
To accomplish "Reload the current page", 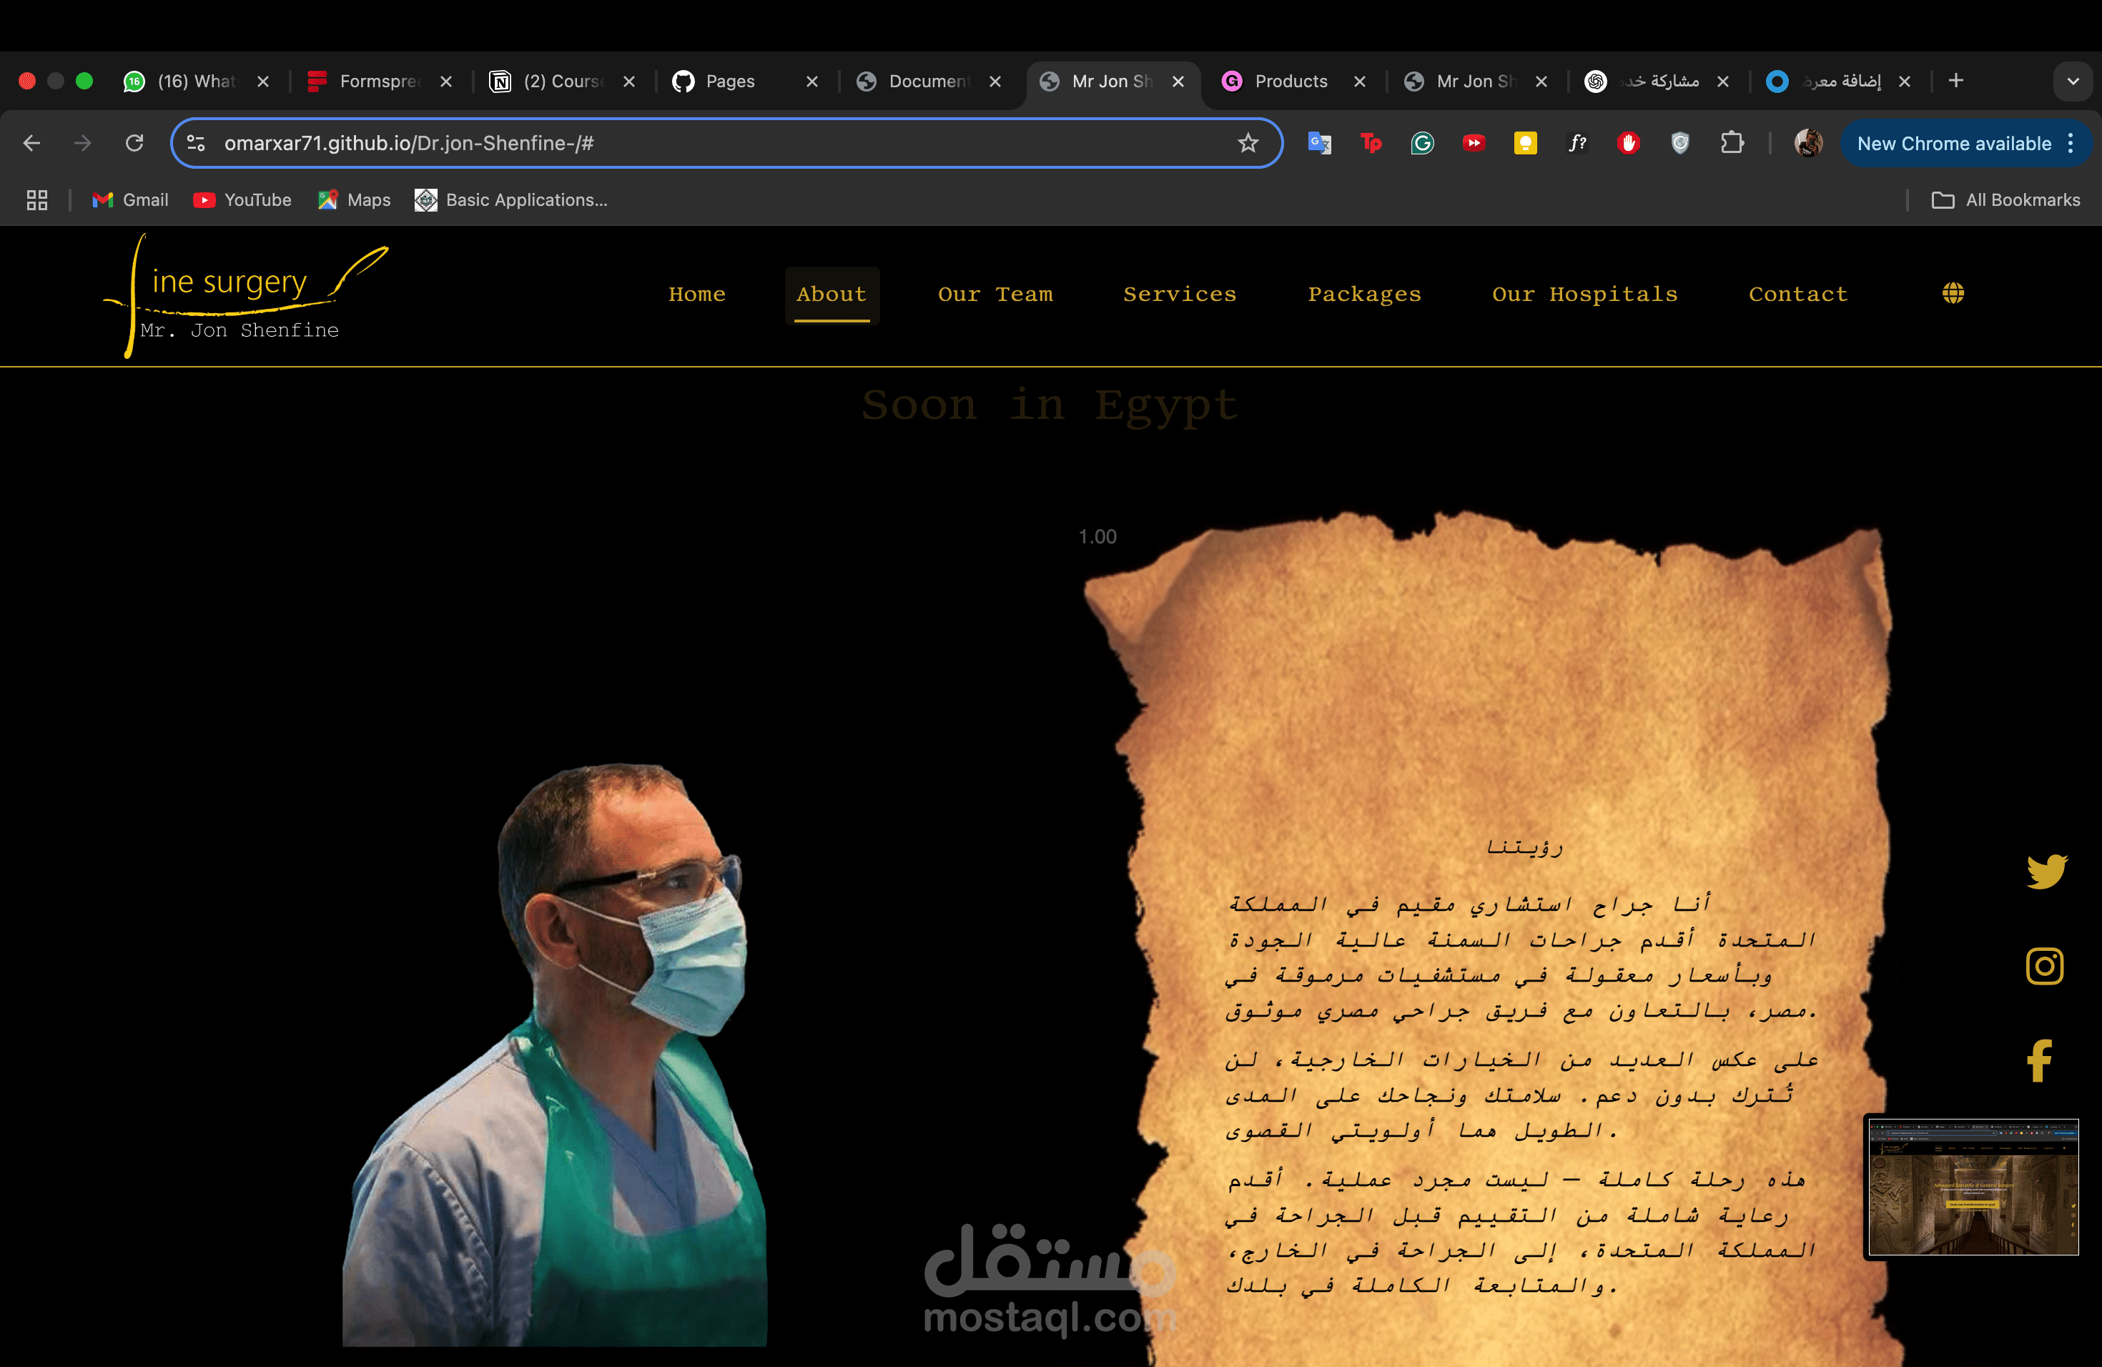I will [x=134, y=143].
